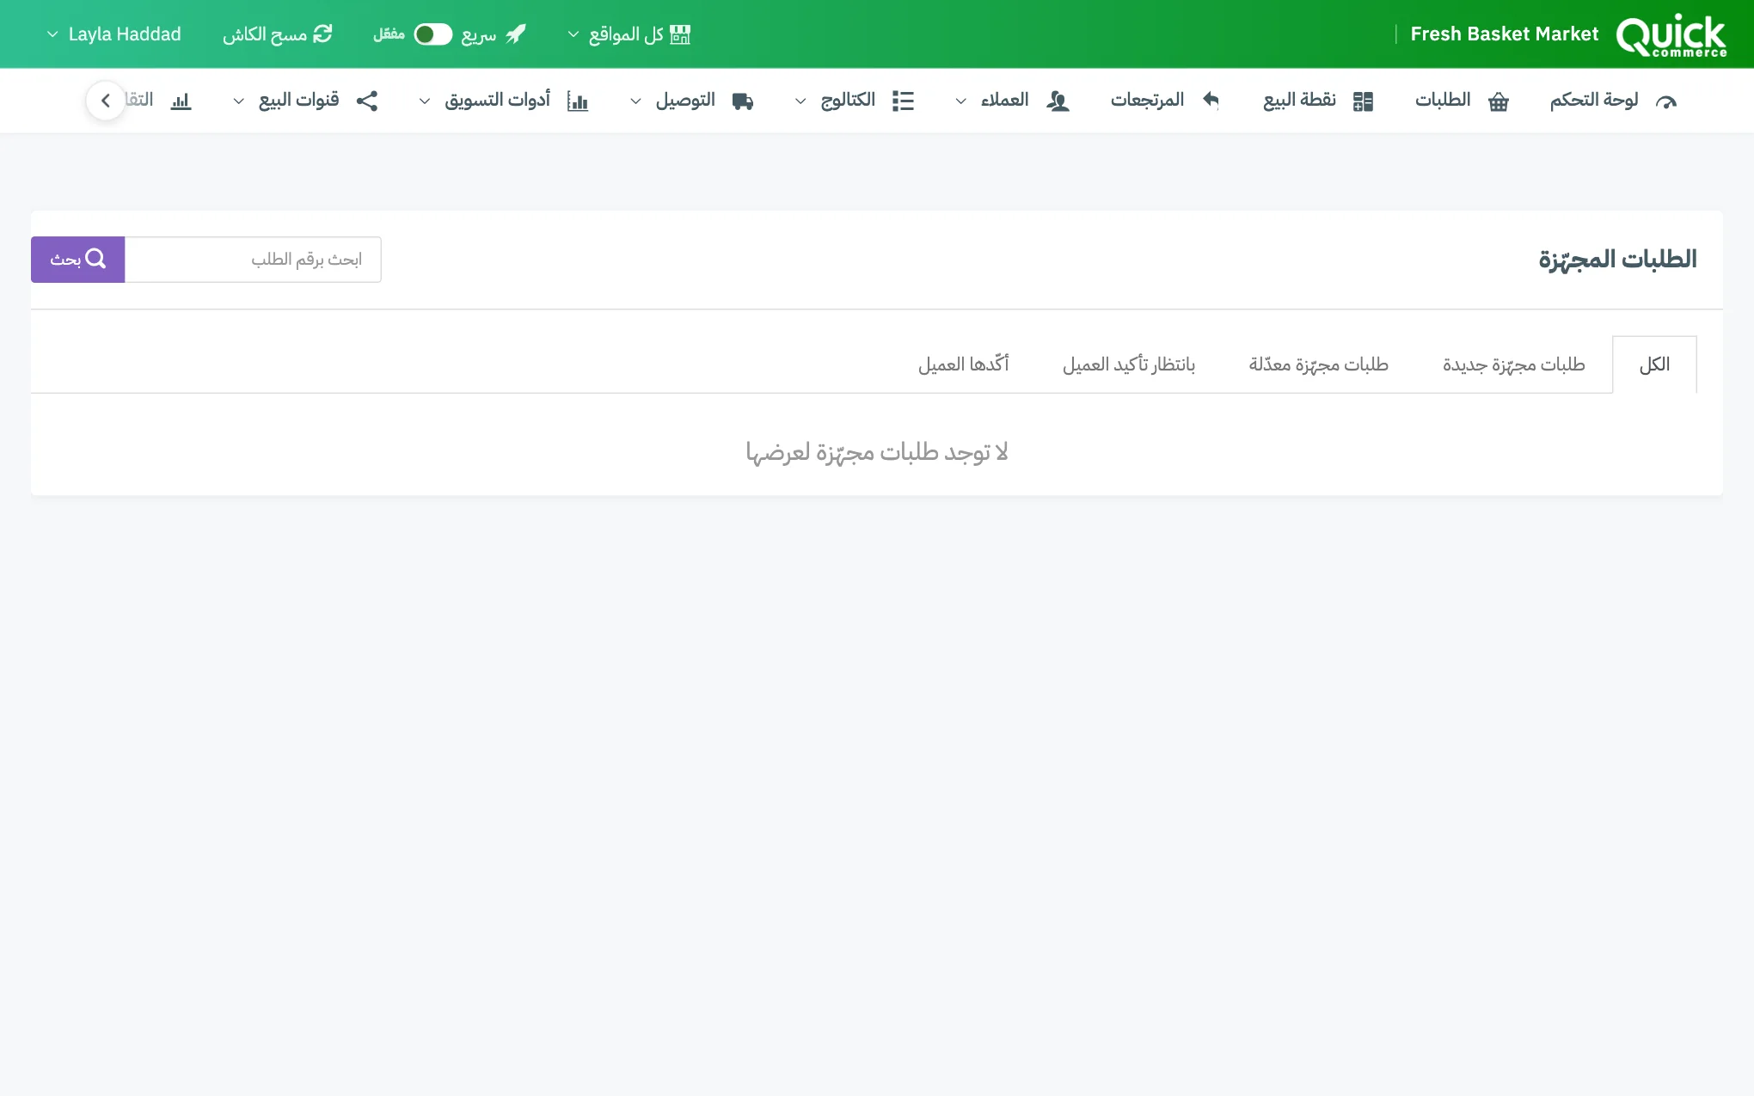Click the Quick commerce logo
The image size is (1754, 1096).
point(1671,35)
